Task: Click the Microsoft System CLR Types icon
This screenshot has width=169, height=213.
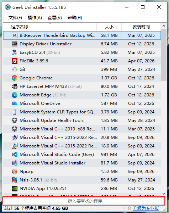Action: 15,112
